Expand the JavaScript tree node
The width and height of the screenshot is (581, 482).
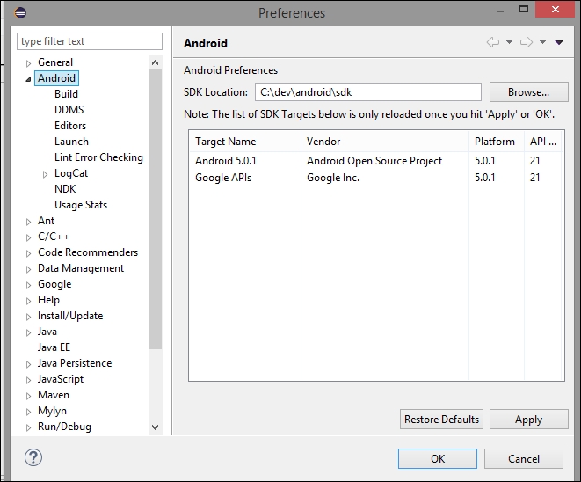(28, 380)
